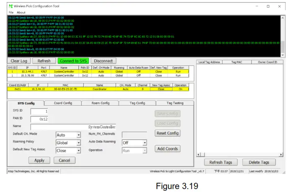Click the Wireless Pick app icon in the title bar
Image resolution: width=291 pixels, height=192 pixels.
pos(11,6)
